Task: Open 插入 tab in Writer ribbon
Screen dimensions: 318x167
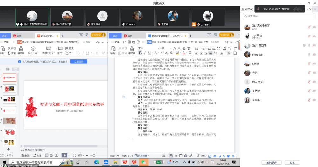Action: click(154, 42)
